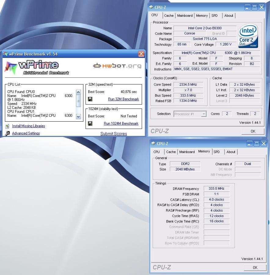270x275 pixels.
Task: Click the Advanced Settings wrench icon
Action: (7, 133)
